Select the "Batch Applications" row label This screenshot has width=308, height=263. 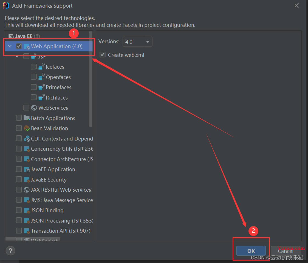53,118
